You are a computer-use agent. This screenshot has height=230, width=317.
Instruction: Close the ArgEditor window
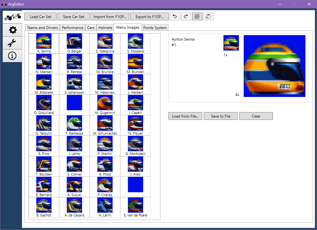click(309, 4)
